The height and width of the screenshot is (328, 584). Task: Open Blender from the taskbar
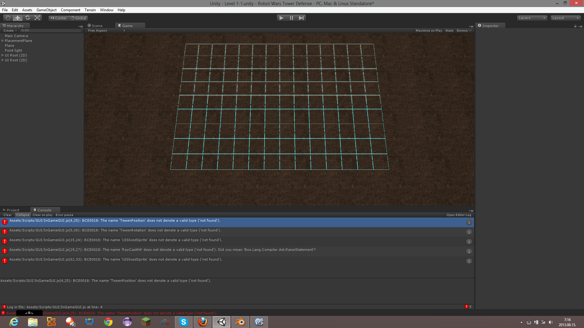tap(240, 322)
